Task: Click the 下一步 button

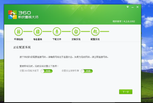Action: [x=126, y=92]
